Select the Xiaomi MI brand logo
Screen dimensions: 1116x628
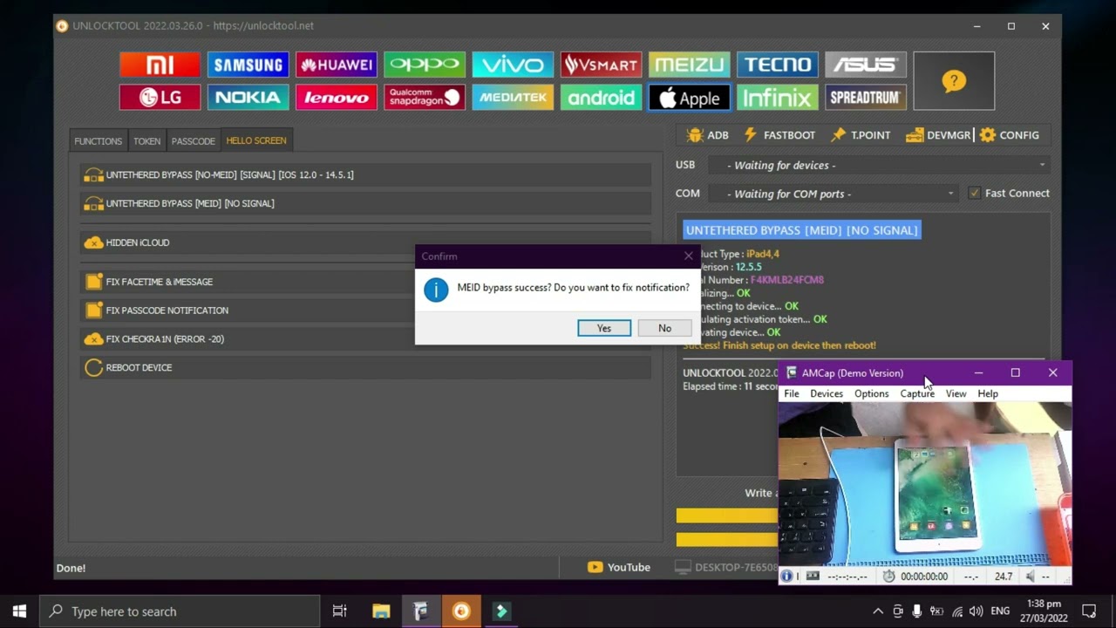(x=160, y=65)
